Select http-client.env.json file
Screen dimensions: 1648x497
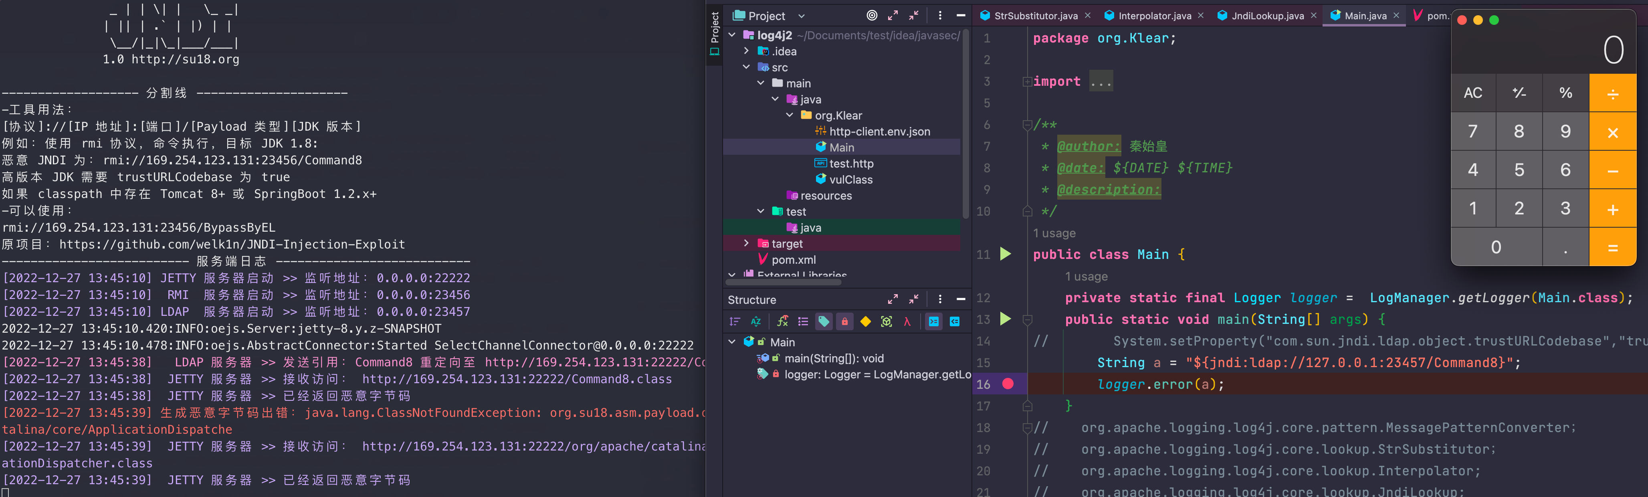point(872,131)
